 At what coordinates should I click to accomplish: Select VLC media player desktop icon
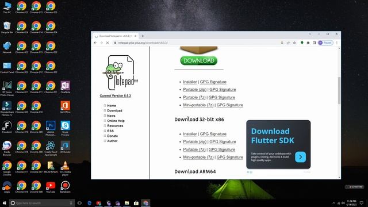point(65,168)
